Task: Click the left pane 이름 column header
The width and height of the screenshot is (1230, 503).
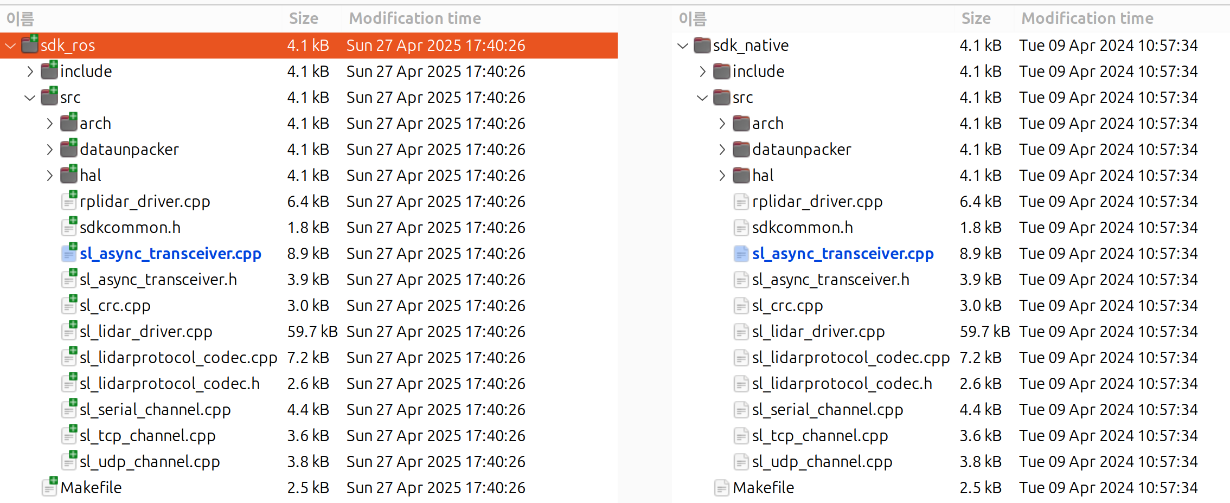Action: pos(21,18)
